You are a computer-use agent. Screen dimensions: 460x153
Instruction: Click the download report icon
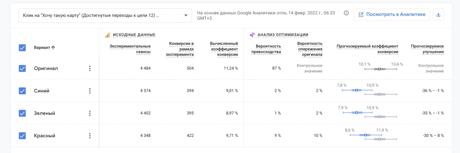438,15
